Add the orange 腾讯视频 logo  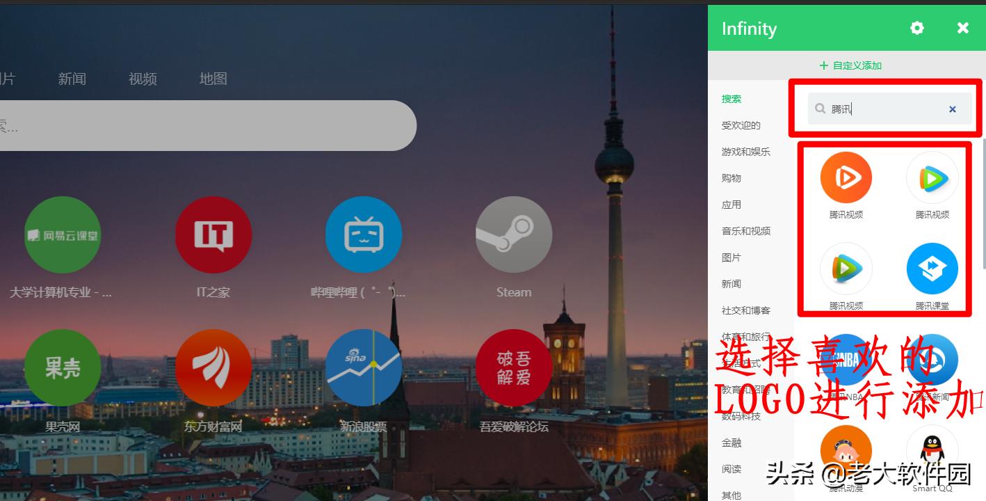[846, 177]
